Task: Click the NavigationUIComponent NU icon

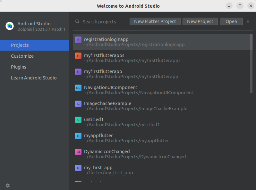Action: coord(78,88)
